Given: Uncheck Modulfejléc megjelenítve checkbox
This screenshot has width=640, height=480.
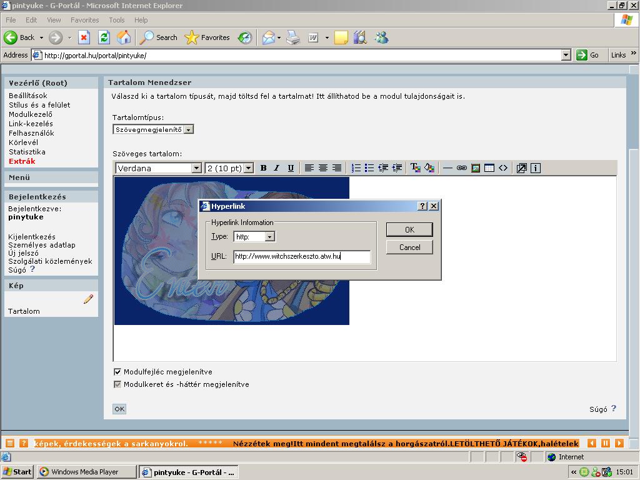Looking at the screenshot, I should tap(117, 372).
